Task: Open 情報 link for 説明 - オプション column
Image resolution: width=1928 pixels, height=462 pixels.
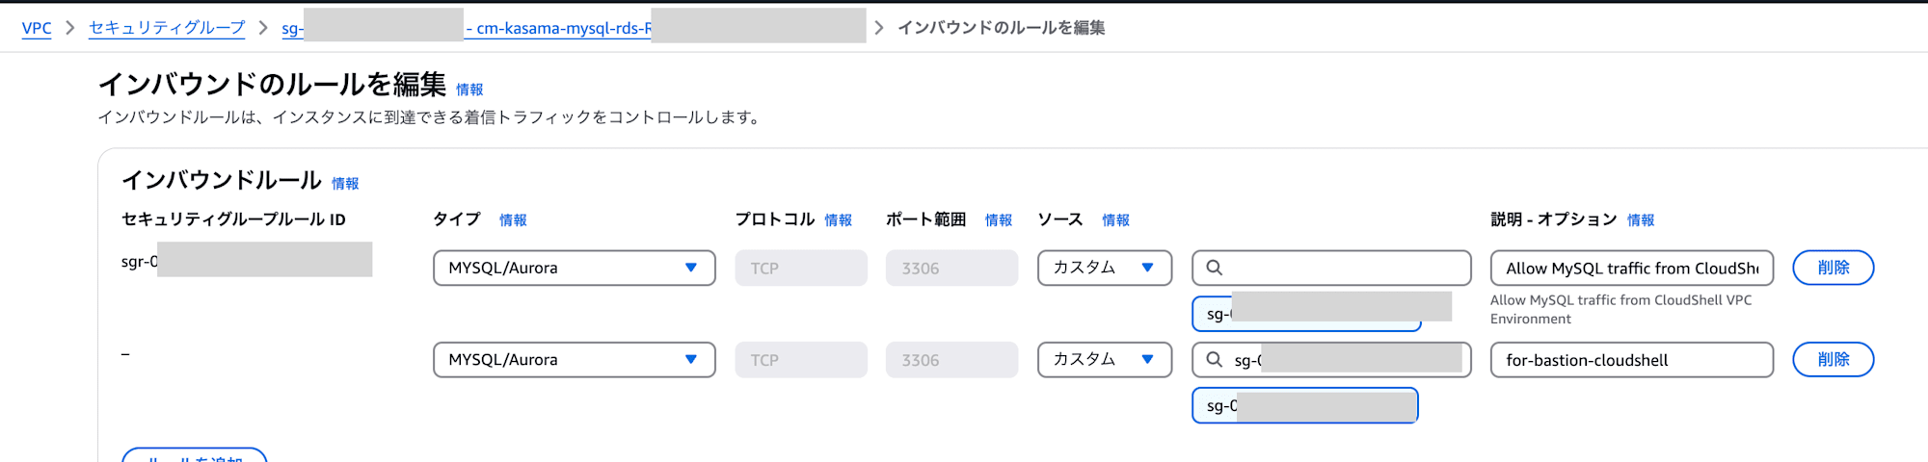Action: pos(1641,220)
